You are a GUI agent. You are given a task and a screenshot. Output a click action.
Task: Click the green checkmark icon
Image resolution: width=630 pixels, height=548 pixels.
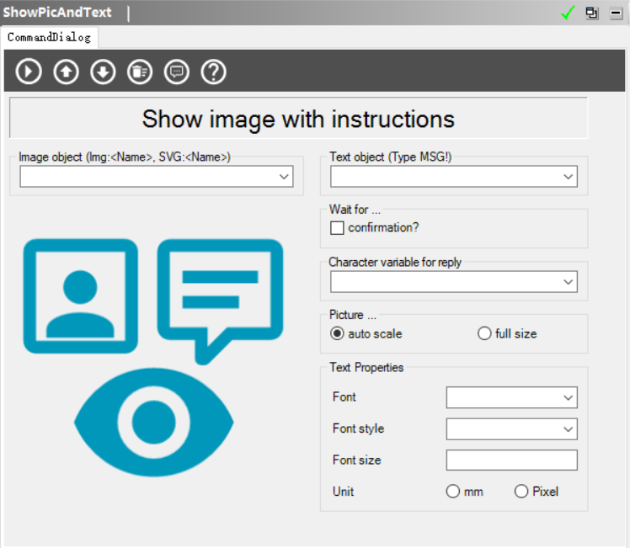click(x=568, y=13)
